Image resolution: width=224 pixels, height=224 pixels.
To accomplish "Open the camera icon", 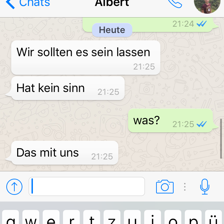I will click(x=165, y=187).
